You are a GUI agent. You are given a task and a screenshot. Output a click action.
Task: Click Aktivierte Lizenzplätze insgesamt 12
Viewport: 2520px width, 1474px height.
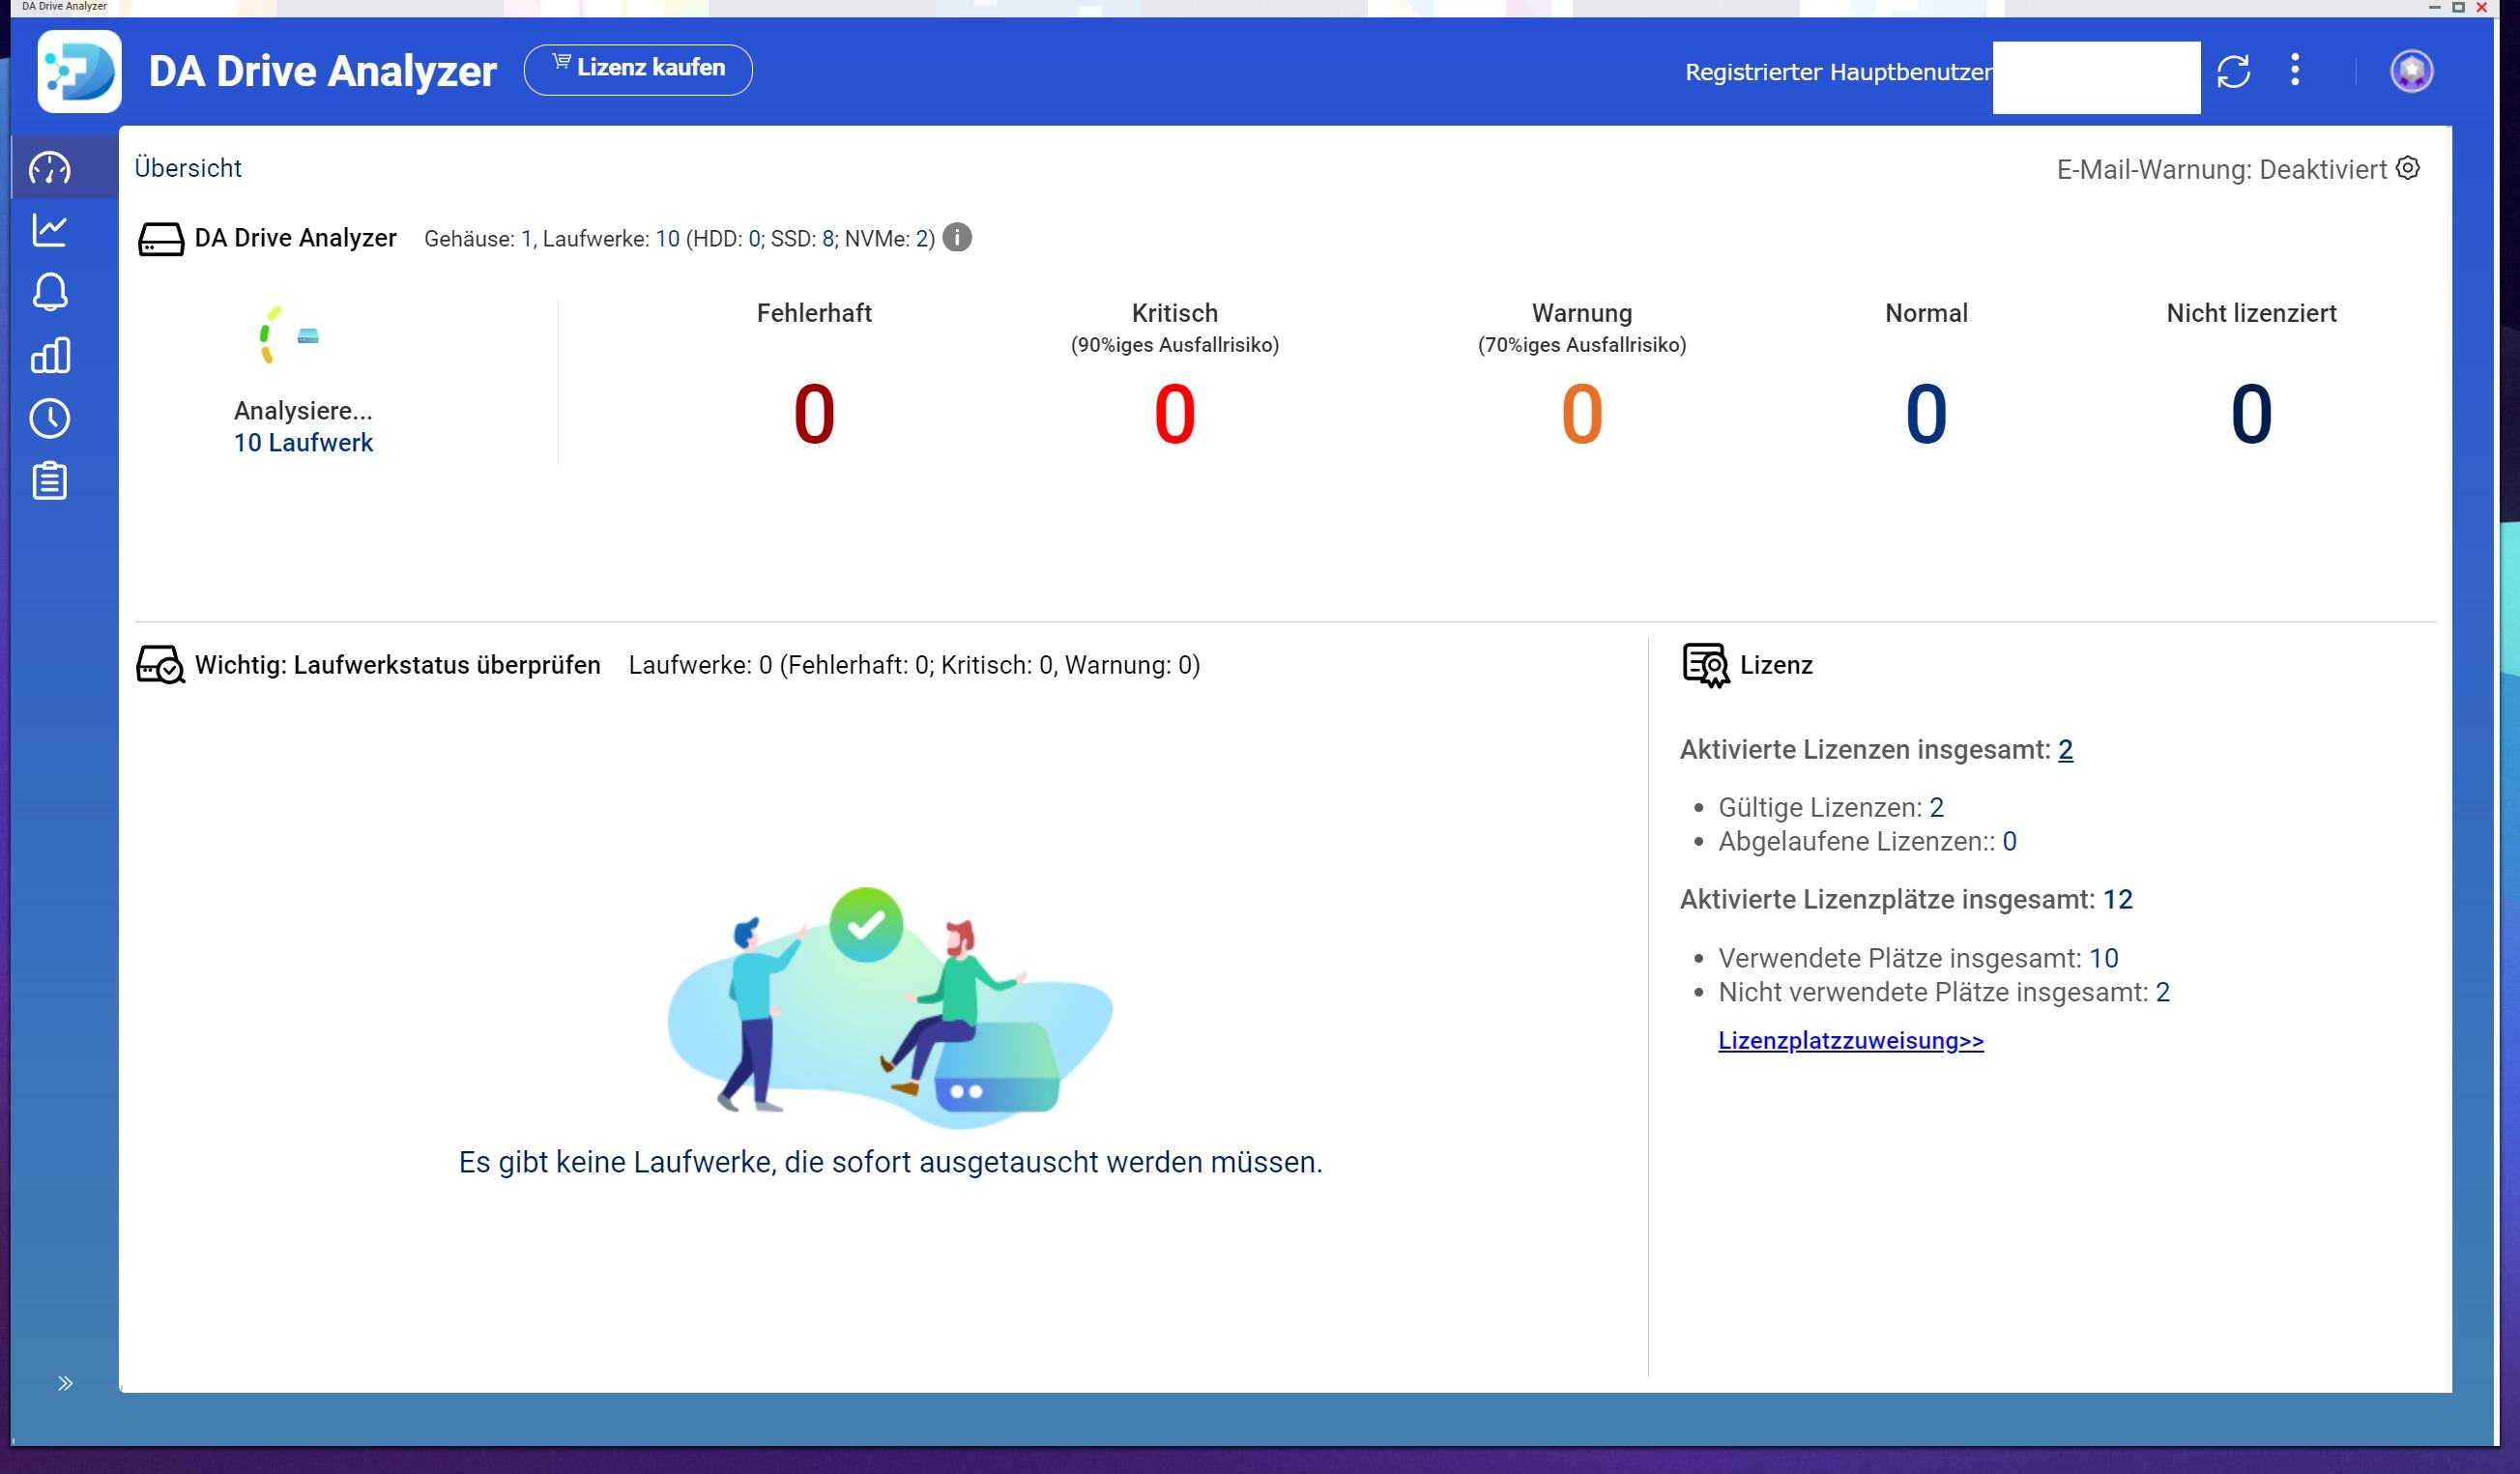pyautogui.click(x=1906, y=899)
